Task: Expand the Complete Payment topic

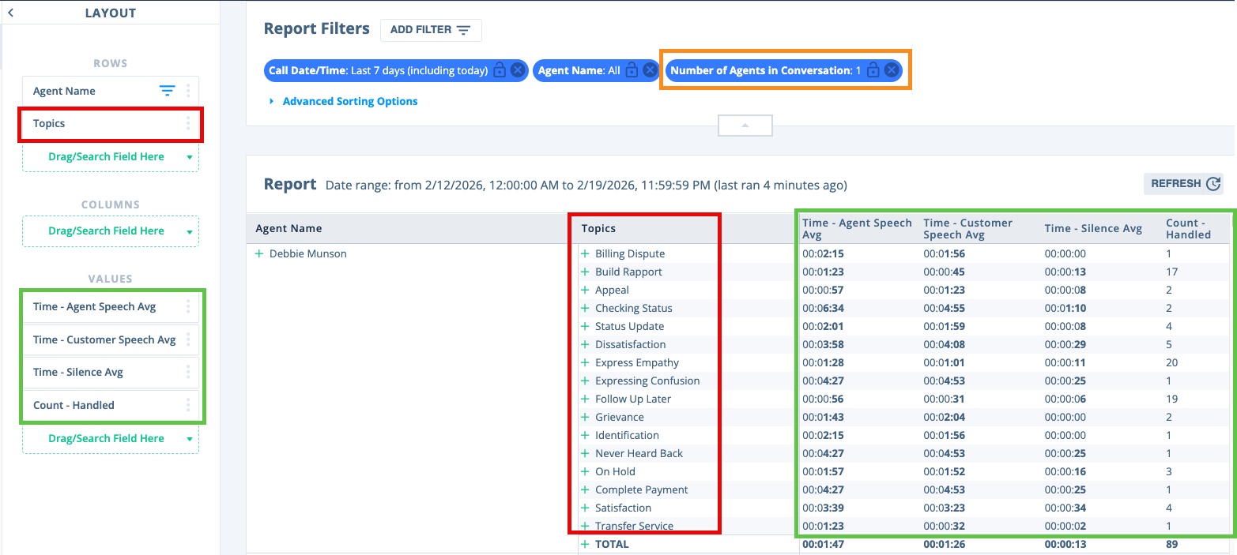Action: click(586, 490)
